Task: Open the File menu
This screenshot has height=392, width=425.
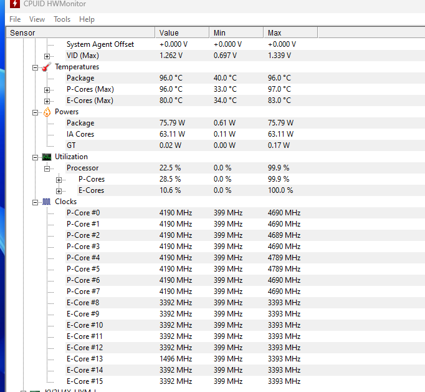Action: click(15, 19)
